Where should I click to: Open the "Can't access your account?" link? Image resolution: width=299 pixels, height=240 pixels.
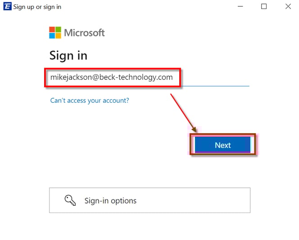(x=90, y=100)
